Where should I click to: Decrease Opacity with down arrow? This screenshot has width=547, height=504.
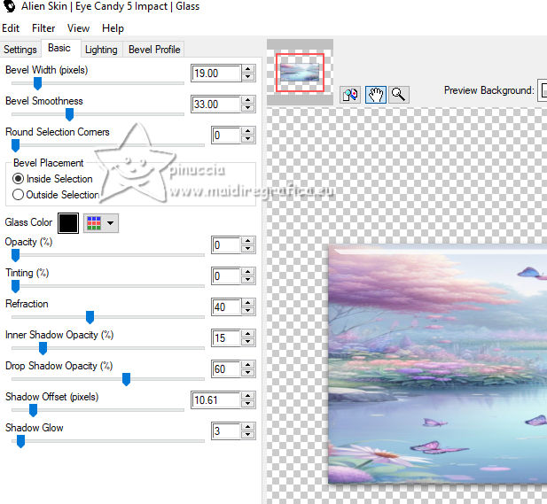(247, 249)
